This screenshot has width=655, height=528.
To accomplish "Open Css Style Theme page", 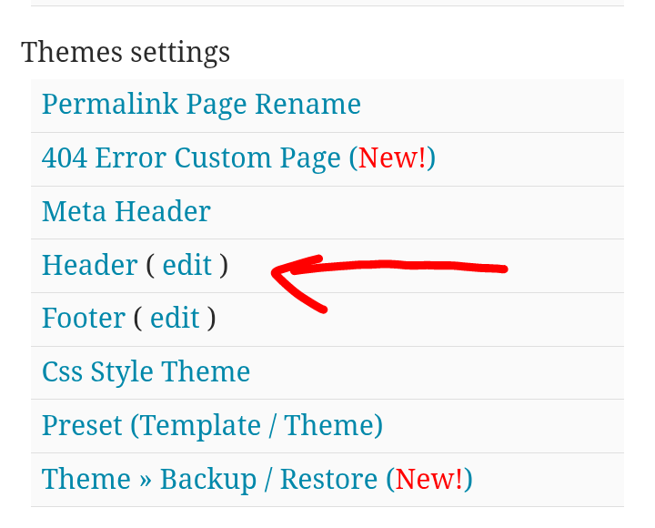I will coord(146,371).
